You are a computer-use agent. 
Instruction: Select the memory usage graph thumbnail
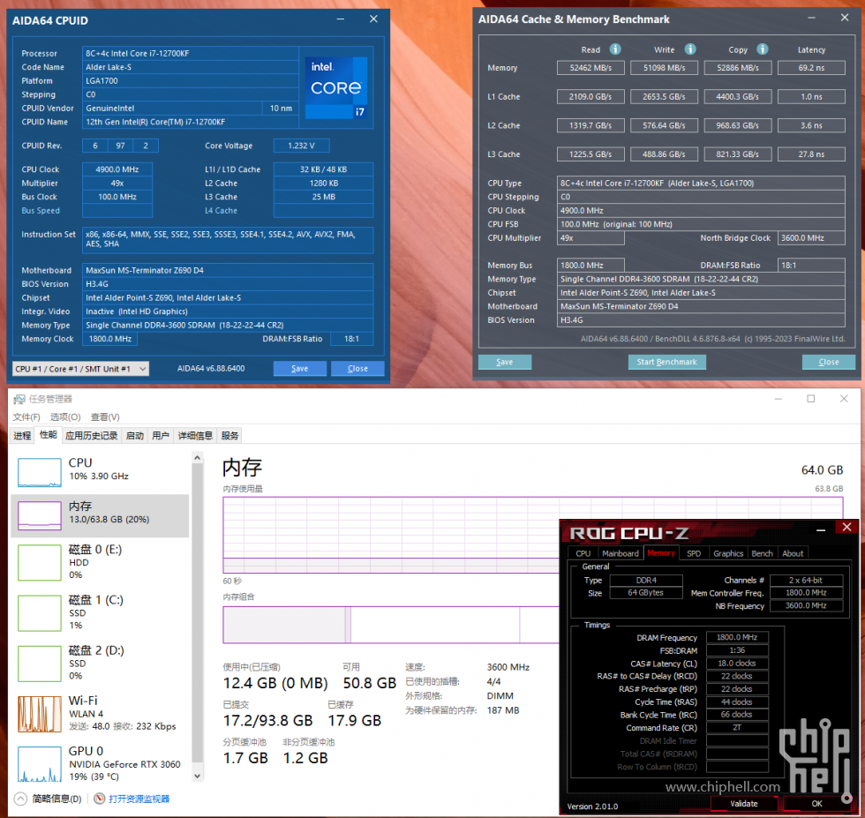pyautogui.click(x=39, y=515)
